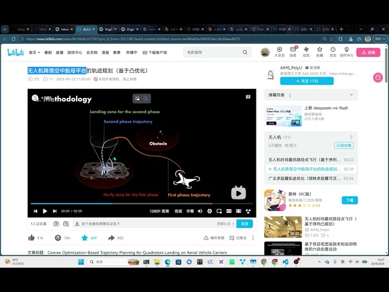Share the video using share arrow

(x=111, y=238)
